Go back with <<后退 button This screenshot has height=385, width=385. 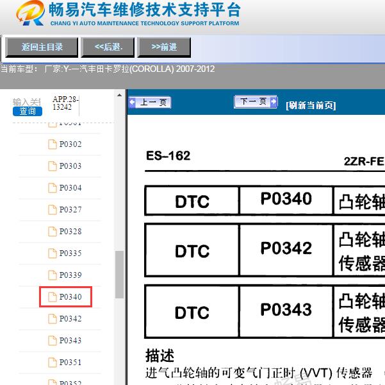[108, 47]
